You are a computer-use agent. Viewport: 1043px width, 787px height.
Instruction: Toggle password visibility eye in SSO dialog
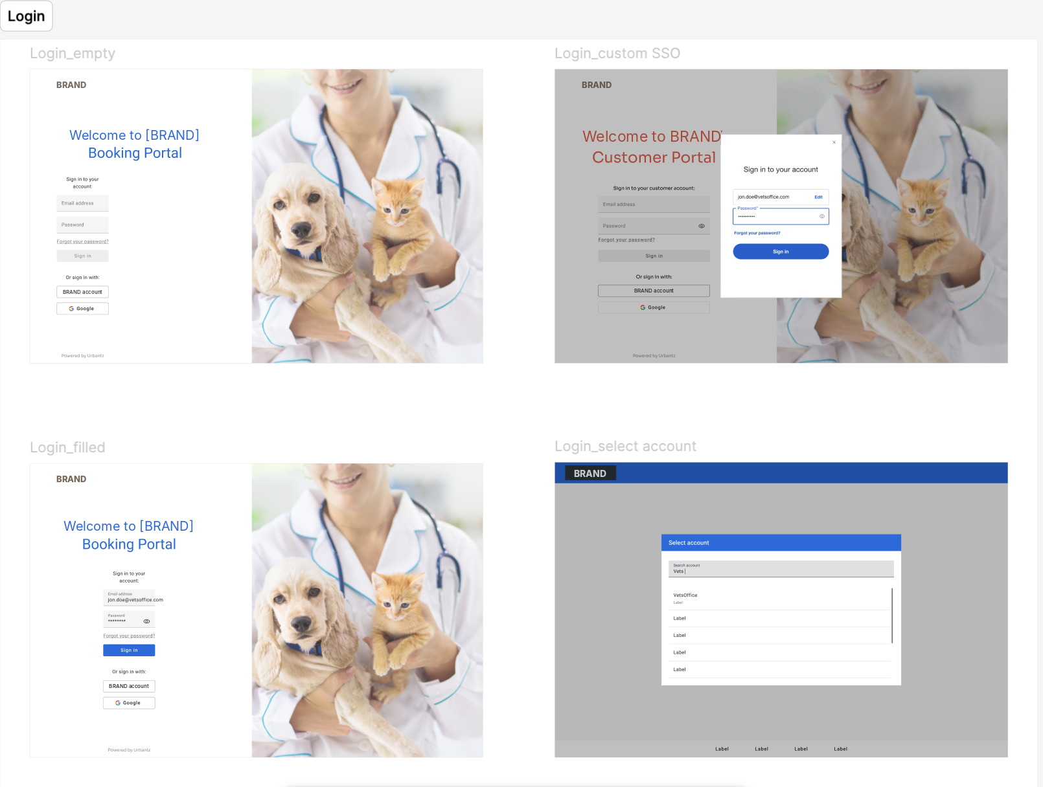click(x=822, y=216)
